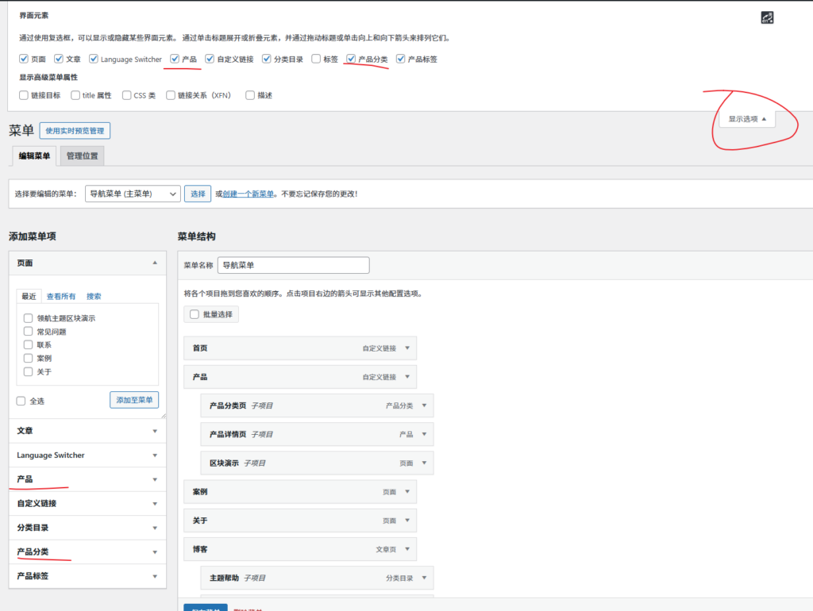
Task: Click the translation language icon at top right
Action: (x=766, y=17)
